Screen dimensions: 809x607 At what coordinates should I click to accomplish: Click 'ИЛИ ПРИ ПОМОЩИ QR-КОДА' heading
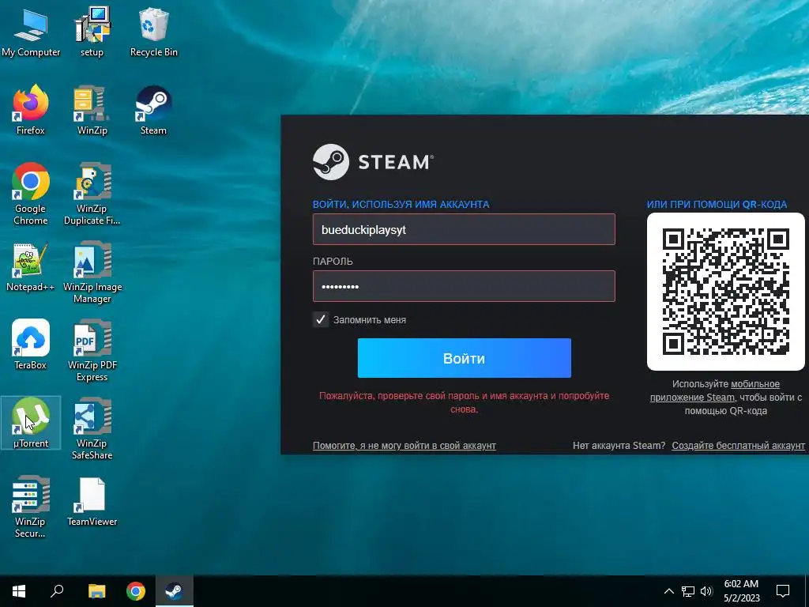coord(717,205)
